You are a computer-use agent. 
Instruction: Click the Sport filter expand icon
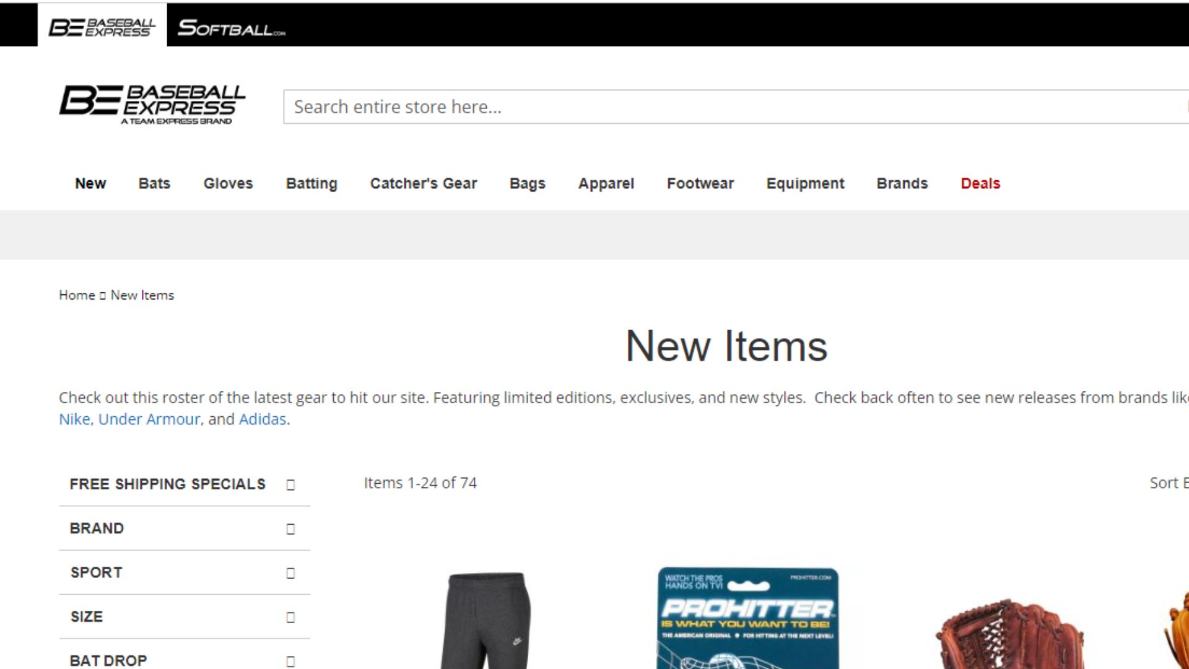[290, 573]
